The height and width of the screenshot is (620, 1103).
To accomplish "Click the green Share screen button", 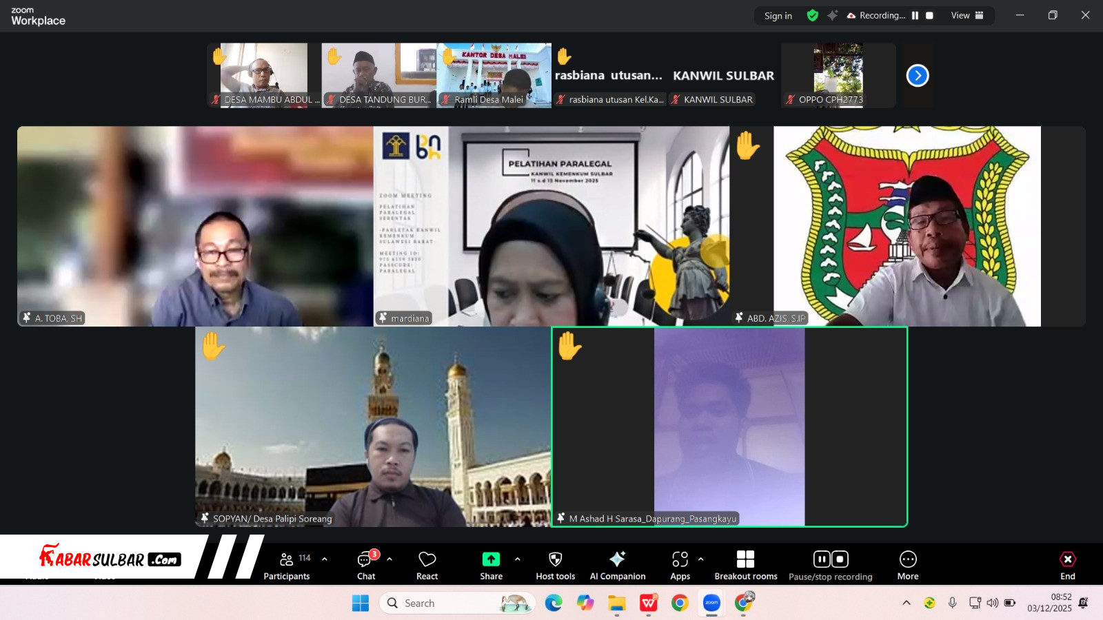I will 491,559.
